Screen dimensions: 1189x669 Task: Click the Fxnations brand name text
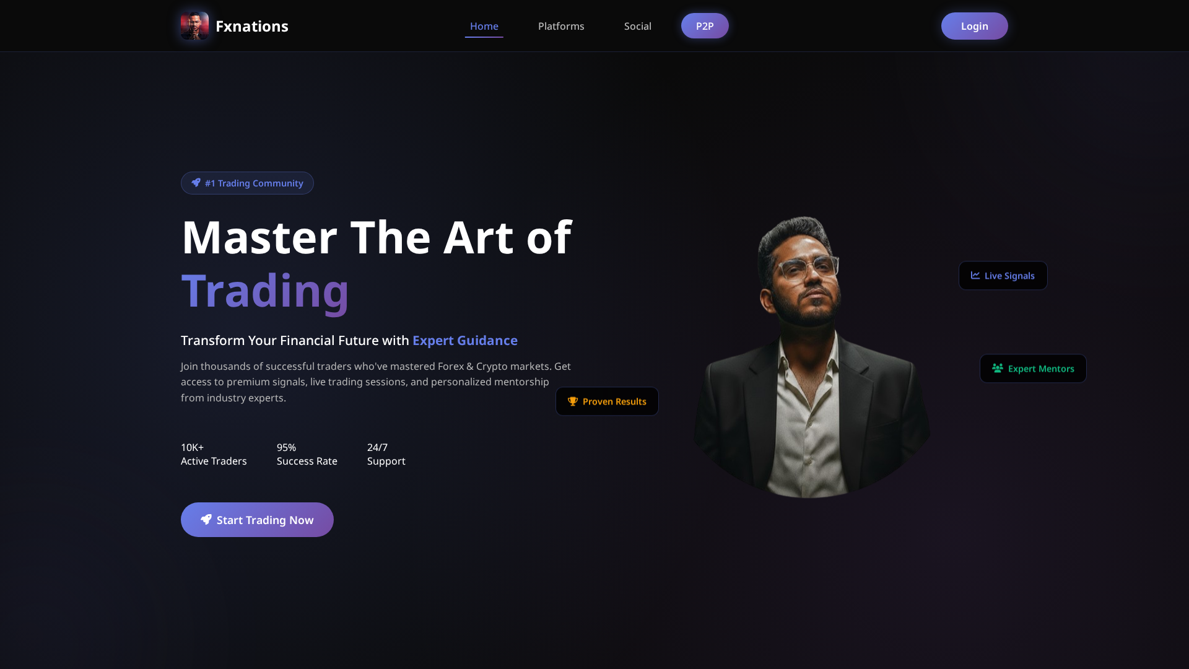click(252, 26)
